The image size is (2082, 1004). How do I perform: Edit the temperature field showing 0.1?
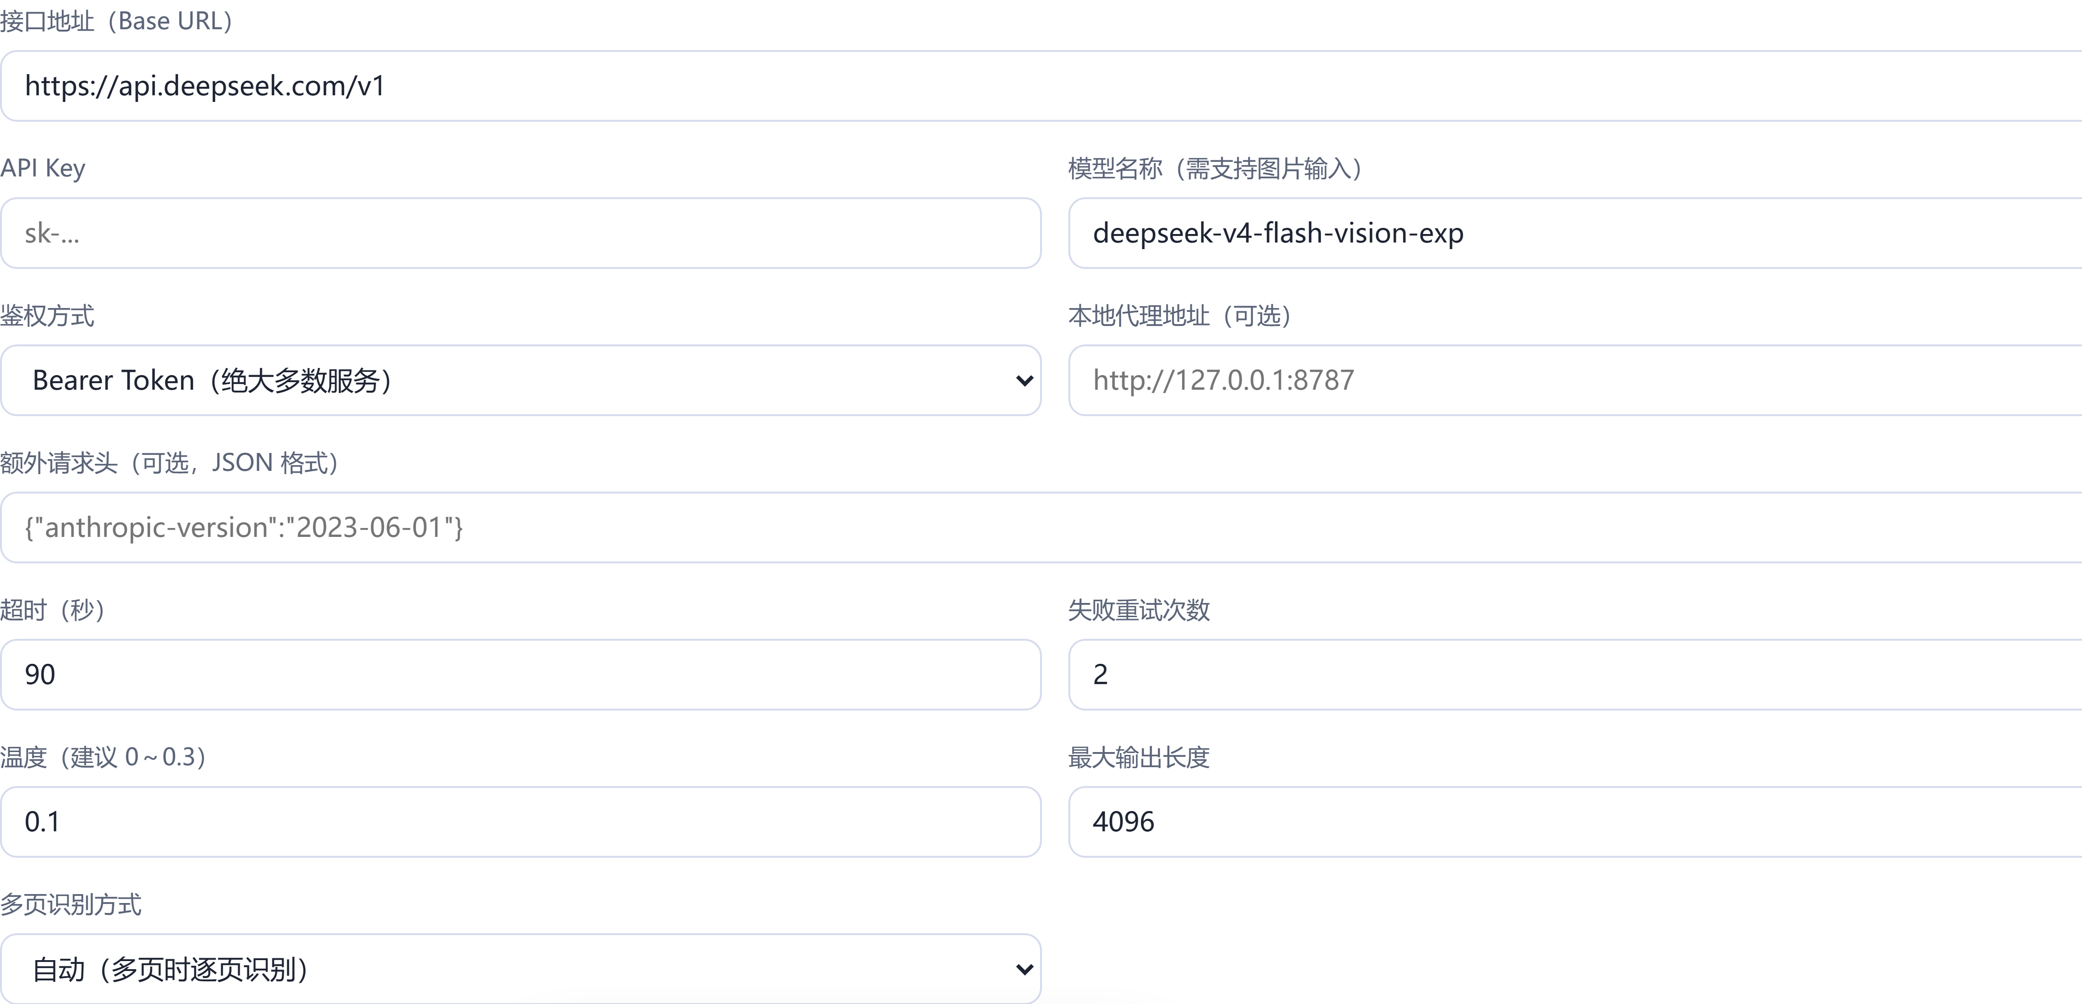click(520, 821)
